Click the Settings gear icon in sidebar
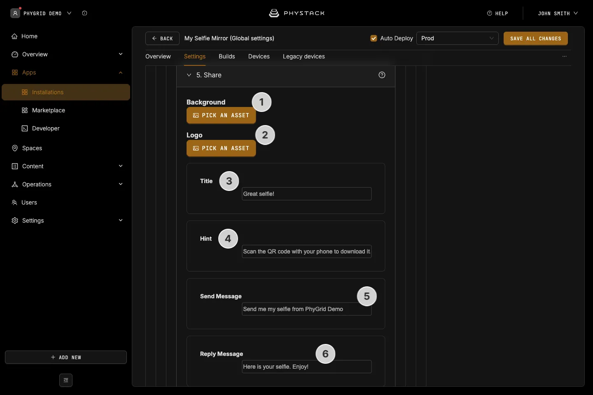This screenshot has width=593, height=395. pyautogui.click(x=15, y=221)
